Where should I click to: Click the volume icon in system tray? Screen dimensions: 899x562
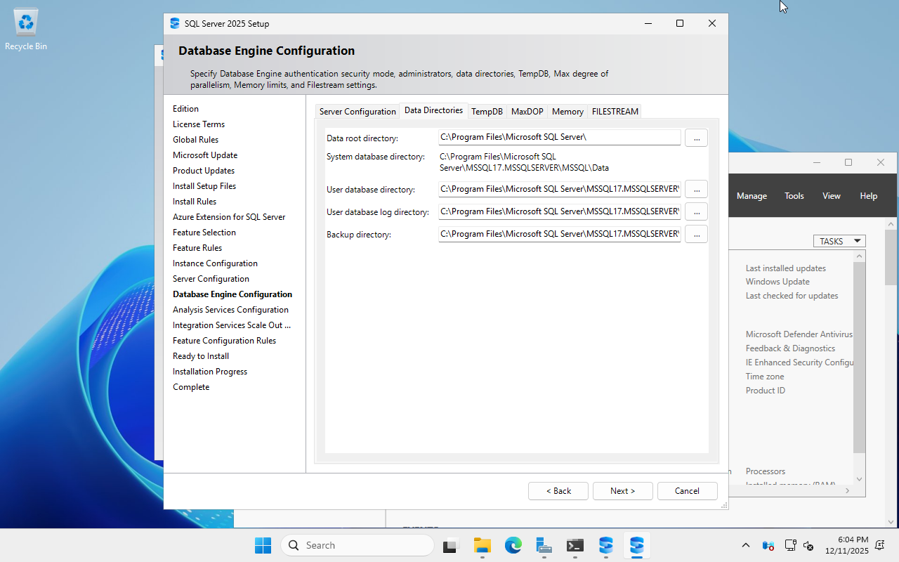(x=808, y=545)
